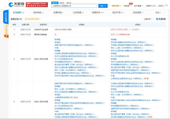Clear the search box with the X icon
Screen dimensions: 170x119
96,6
